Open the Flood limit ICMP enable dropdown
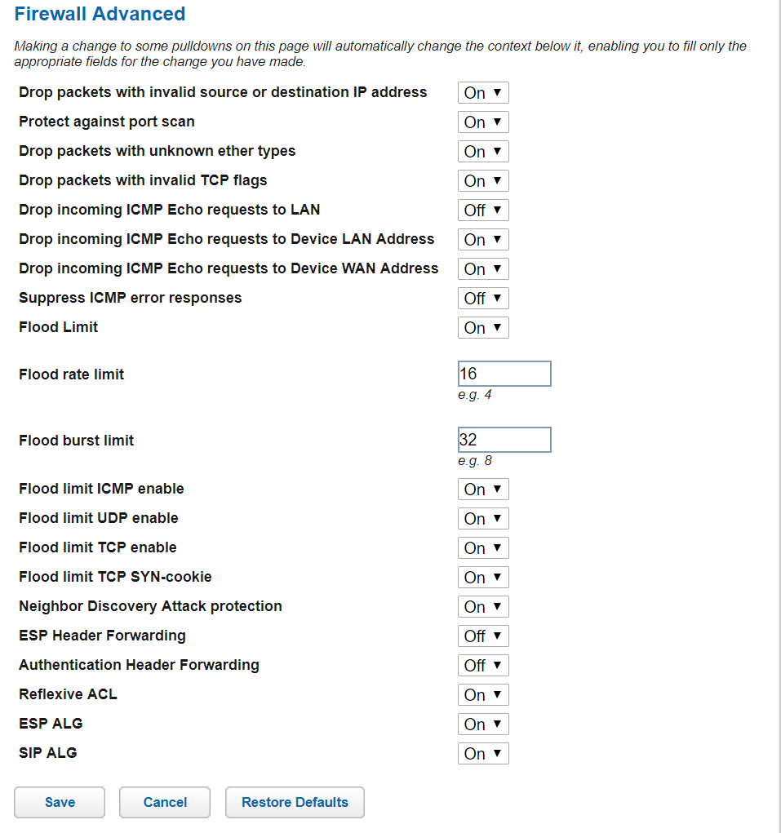 [x=482, y=489]
